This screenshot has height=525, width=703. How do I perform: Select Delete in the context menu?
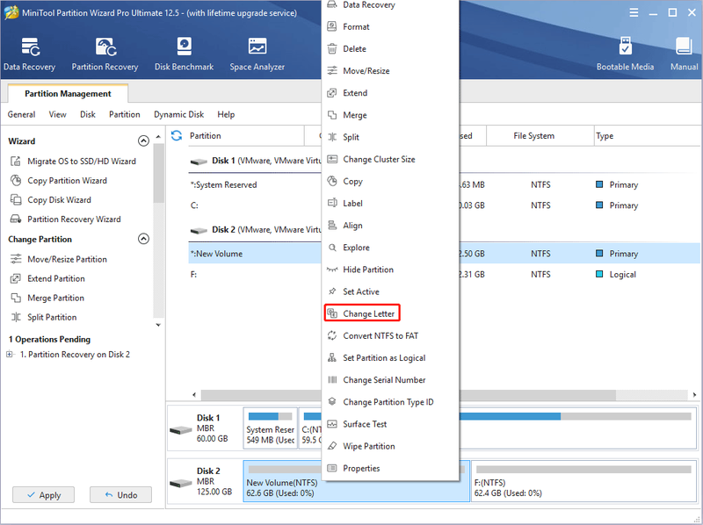pyautogui.click(x=390, y=49)
